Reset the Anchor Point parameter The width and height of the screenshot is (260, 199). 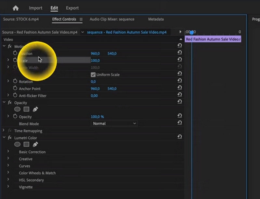179,88
